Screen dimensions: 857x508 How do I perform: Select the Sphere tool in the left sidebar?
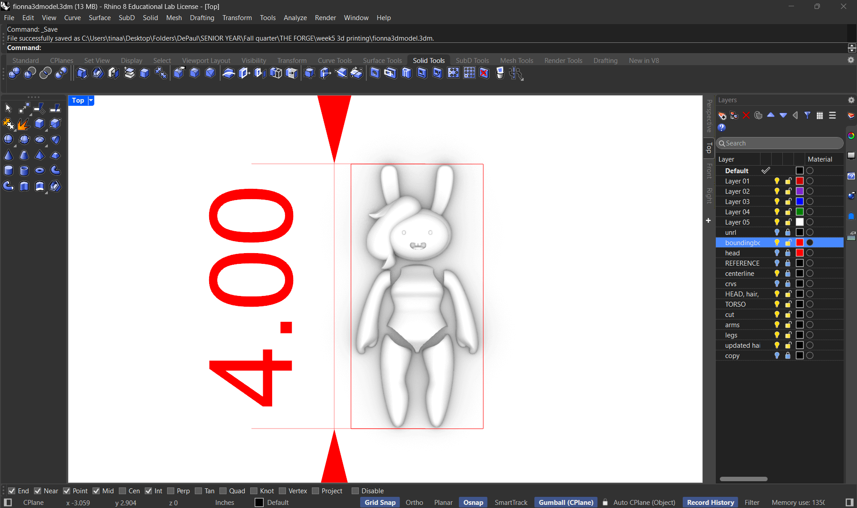8,139
